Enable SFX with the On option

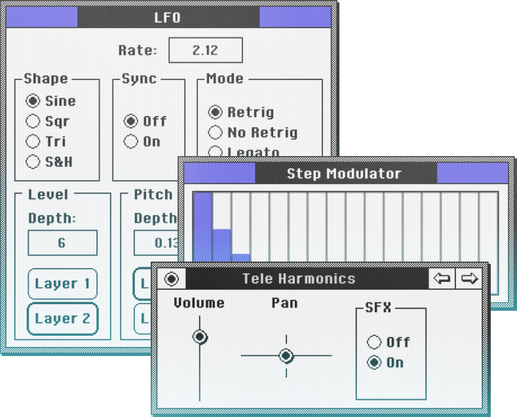click(x=374, y=363)
